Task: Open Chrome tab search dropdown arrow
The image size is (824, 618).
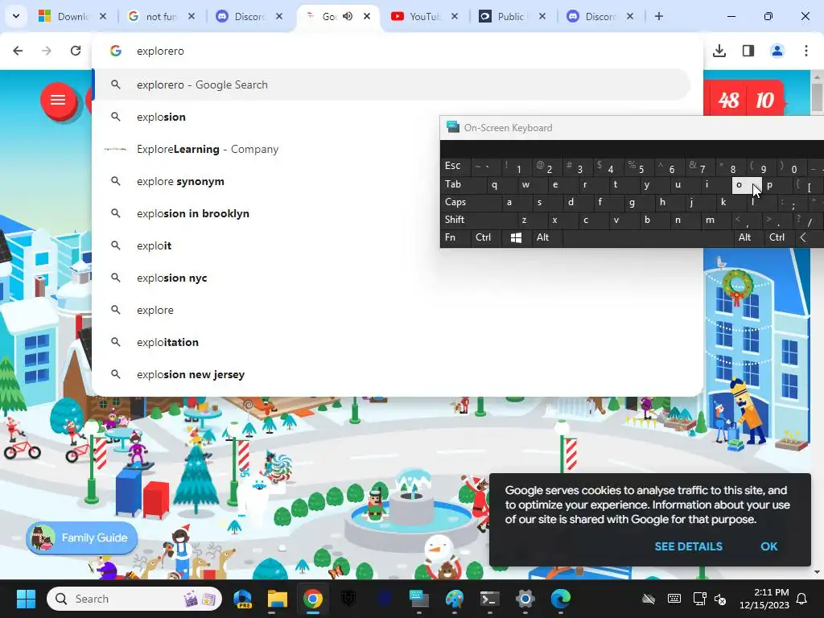Action: [x=16, y=16]
